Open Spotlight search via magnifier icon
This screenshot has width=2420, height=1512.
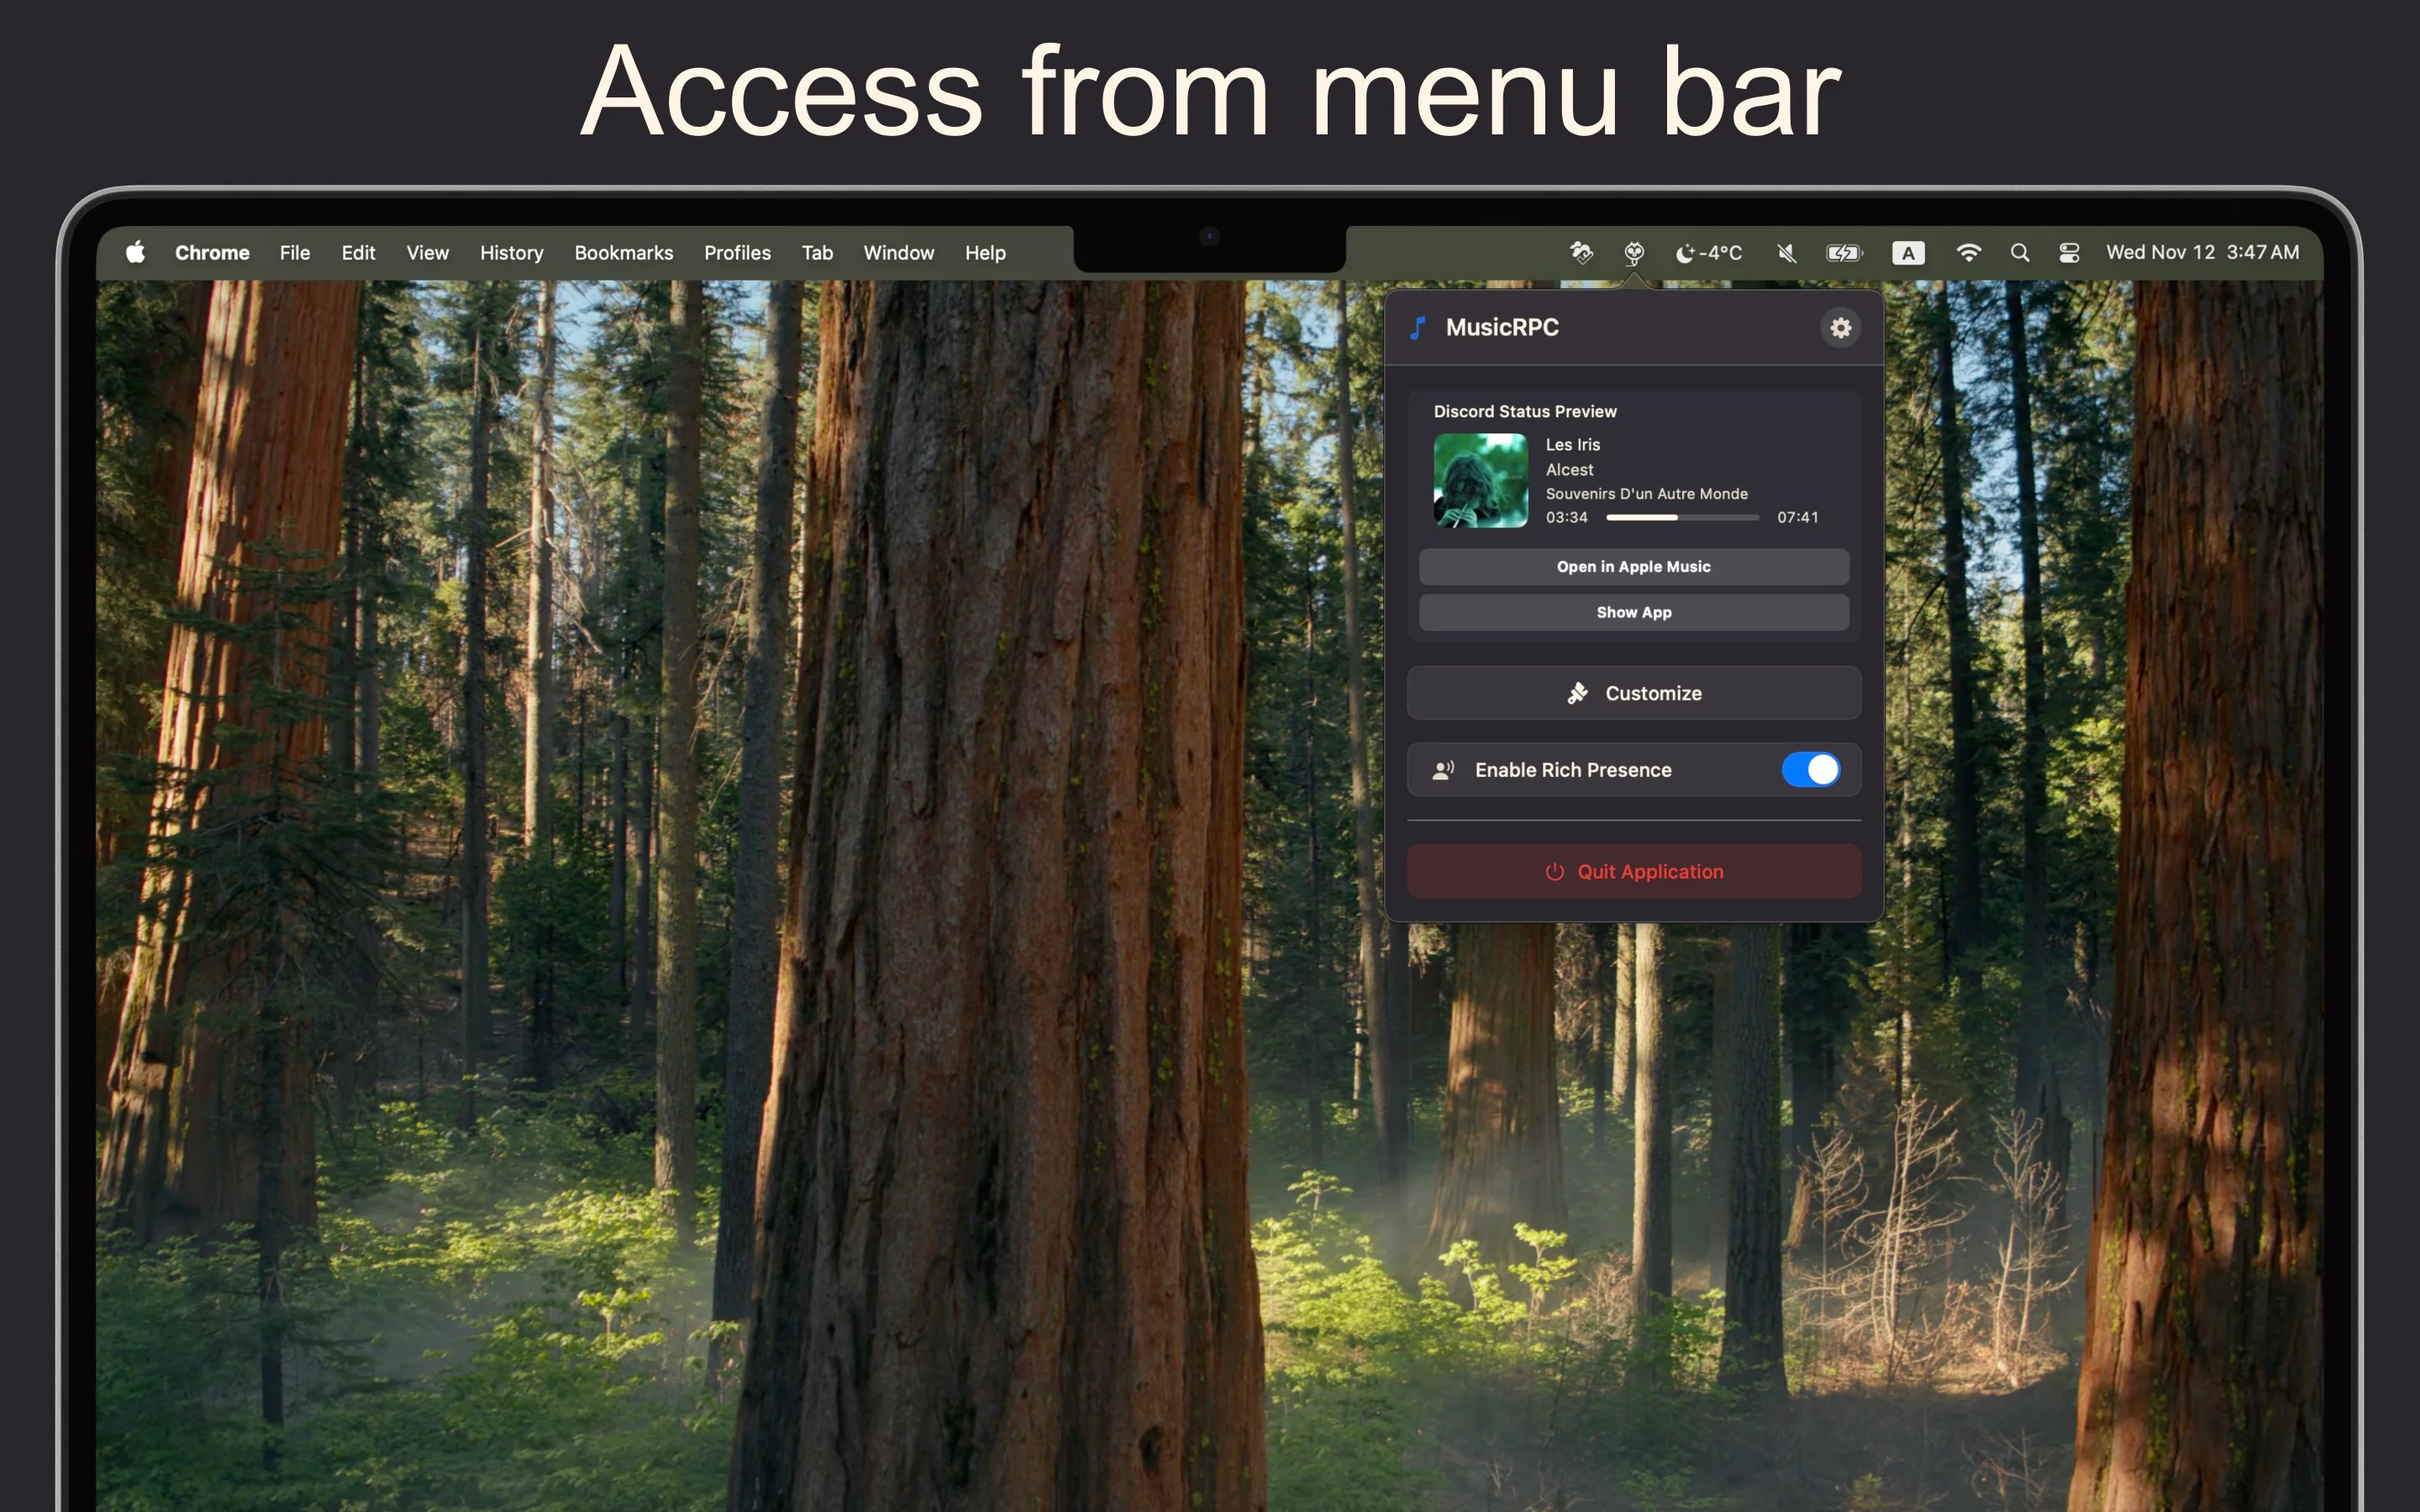[2019, 252]
